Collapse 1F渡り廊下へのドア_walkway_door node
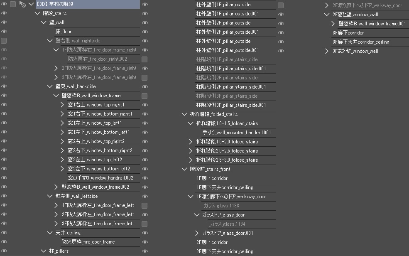 click(191, 197)
